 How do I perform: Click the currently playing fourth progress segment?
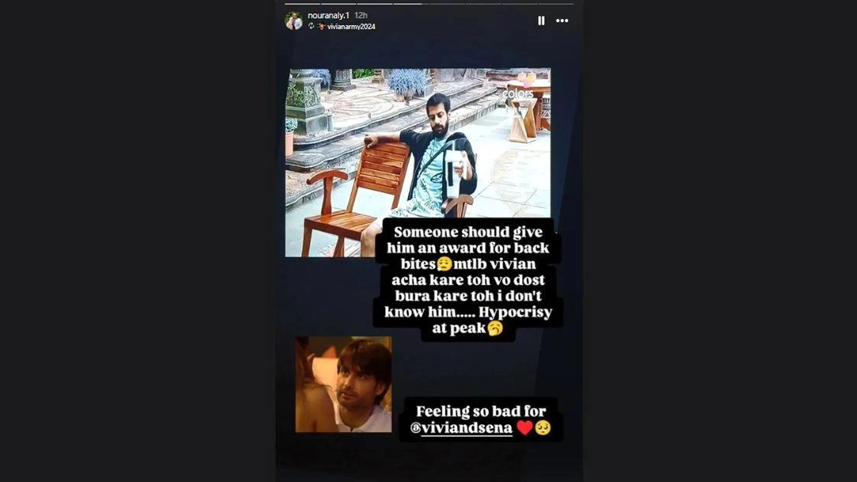[x=411, y=4]
